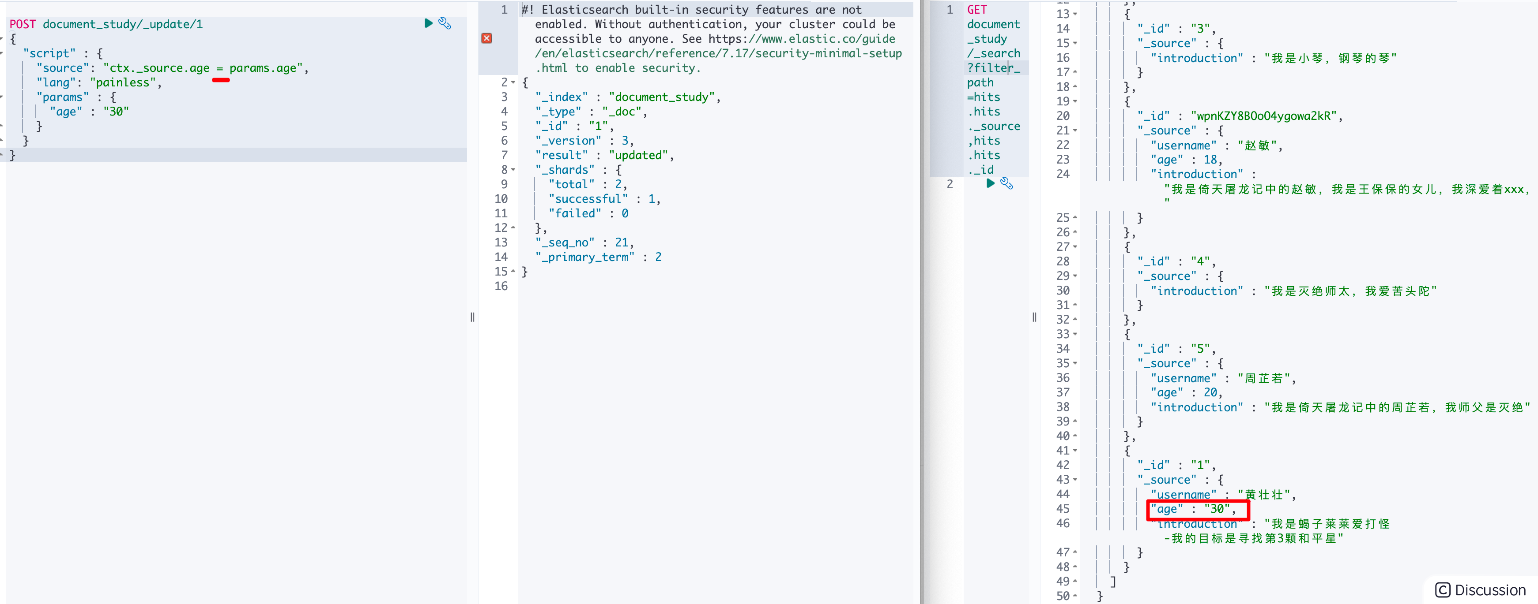
Task: Collapse the hit object at search results line 27
Action: (1075, 247)
